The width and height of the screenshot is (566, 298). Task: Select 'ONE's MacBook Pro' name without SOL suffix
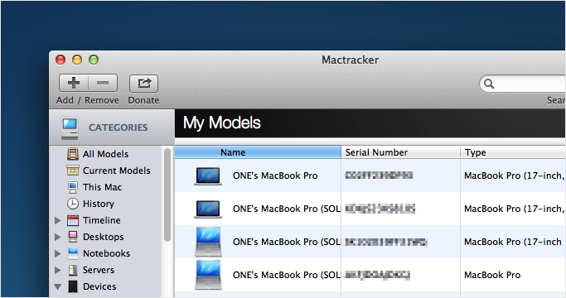tap(275, 175)
